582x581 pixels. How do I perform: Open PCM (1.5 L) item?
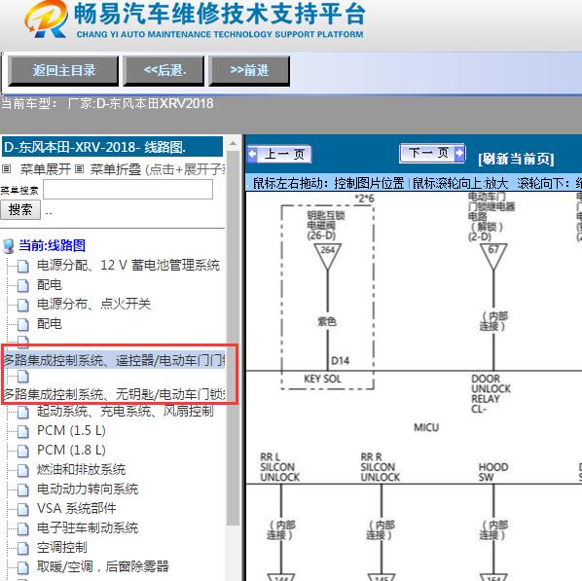pyautogui.click(x=71, y=431)
